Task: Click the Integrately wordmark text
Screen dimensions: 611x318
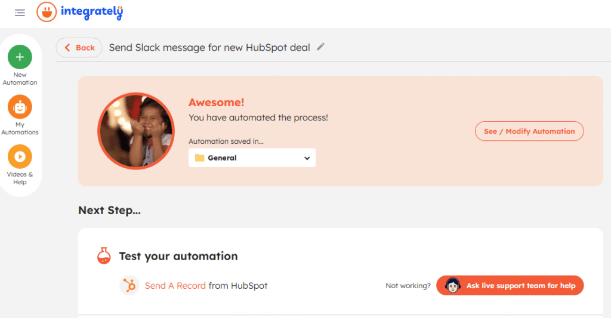Action: pyautogui.click(x=91, y=12)
